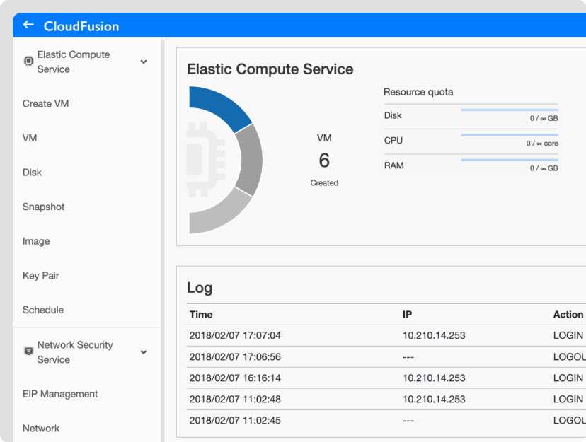Go to the Disk page
Viewport: 586px width, 442px height.
(x=32, y=172)
